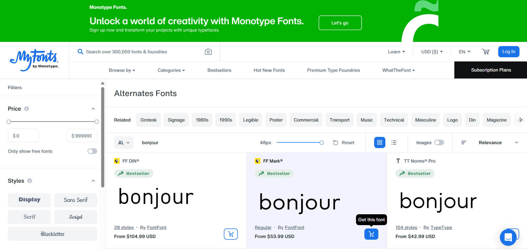
Task: Click the Styles info icon
Action: 30,181
